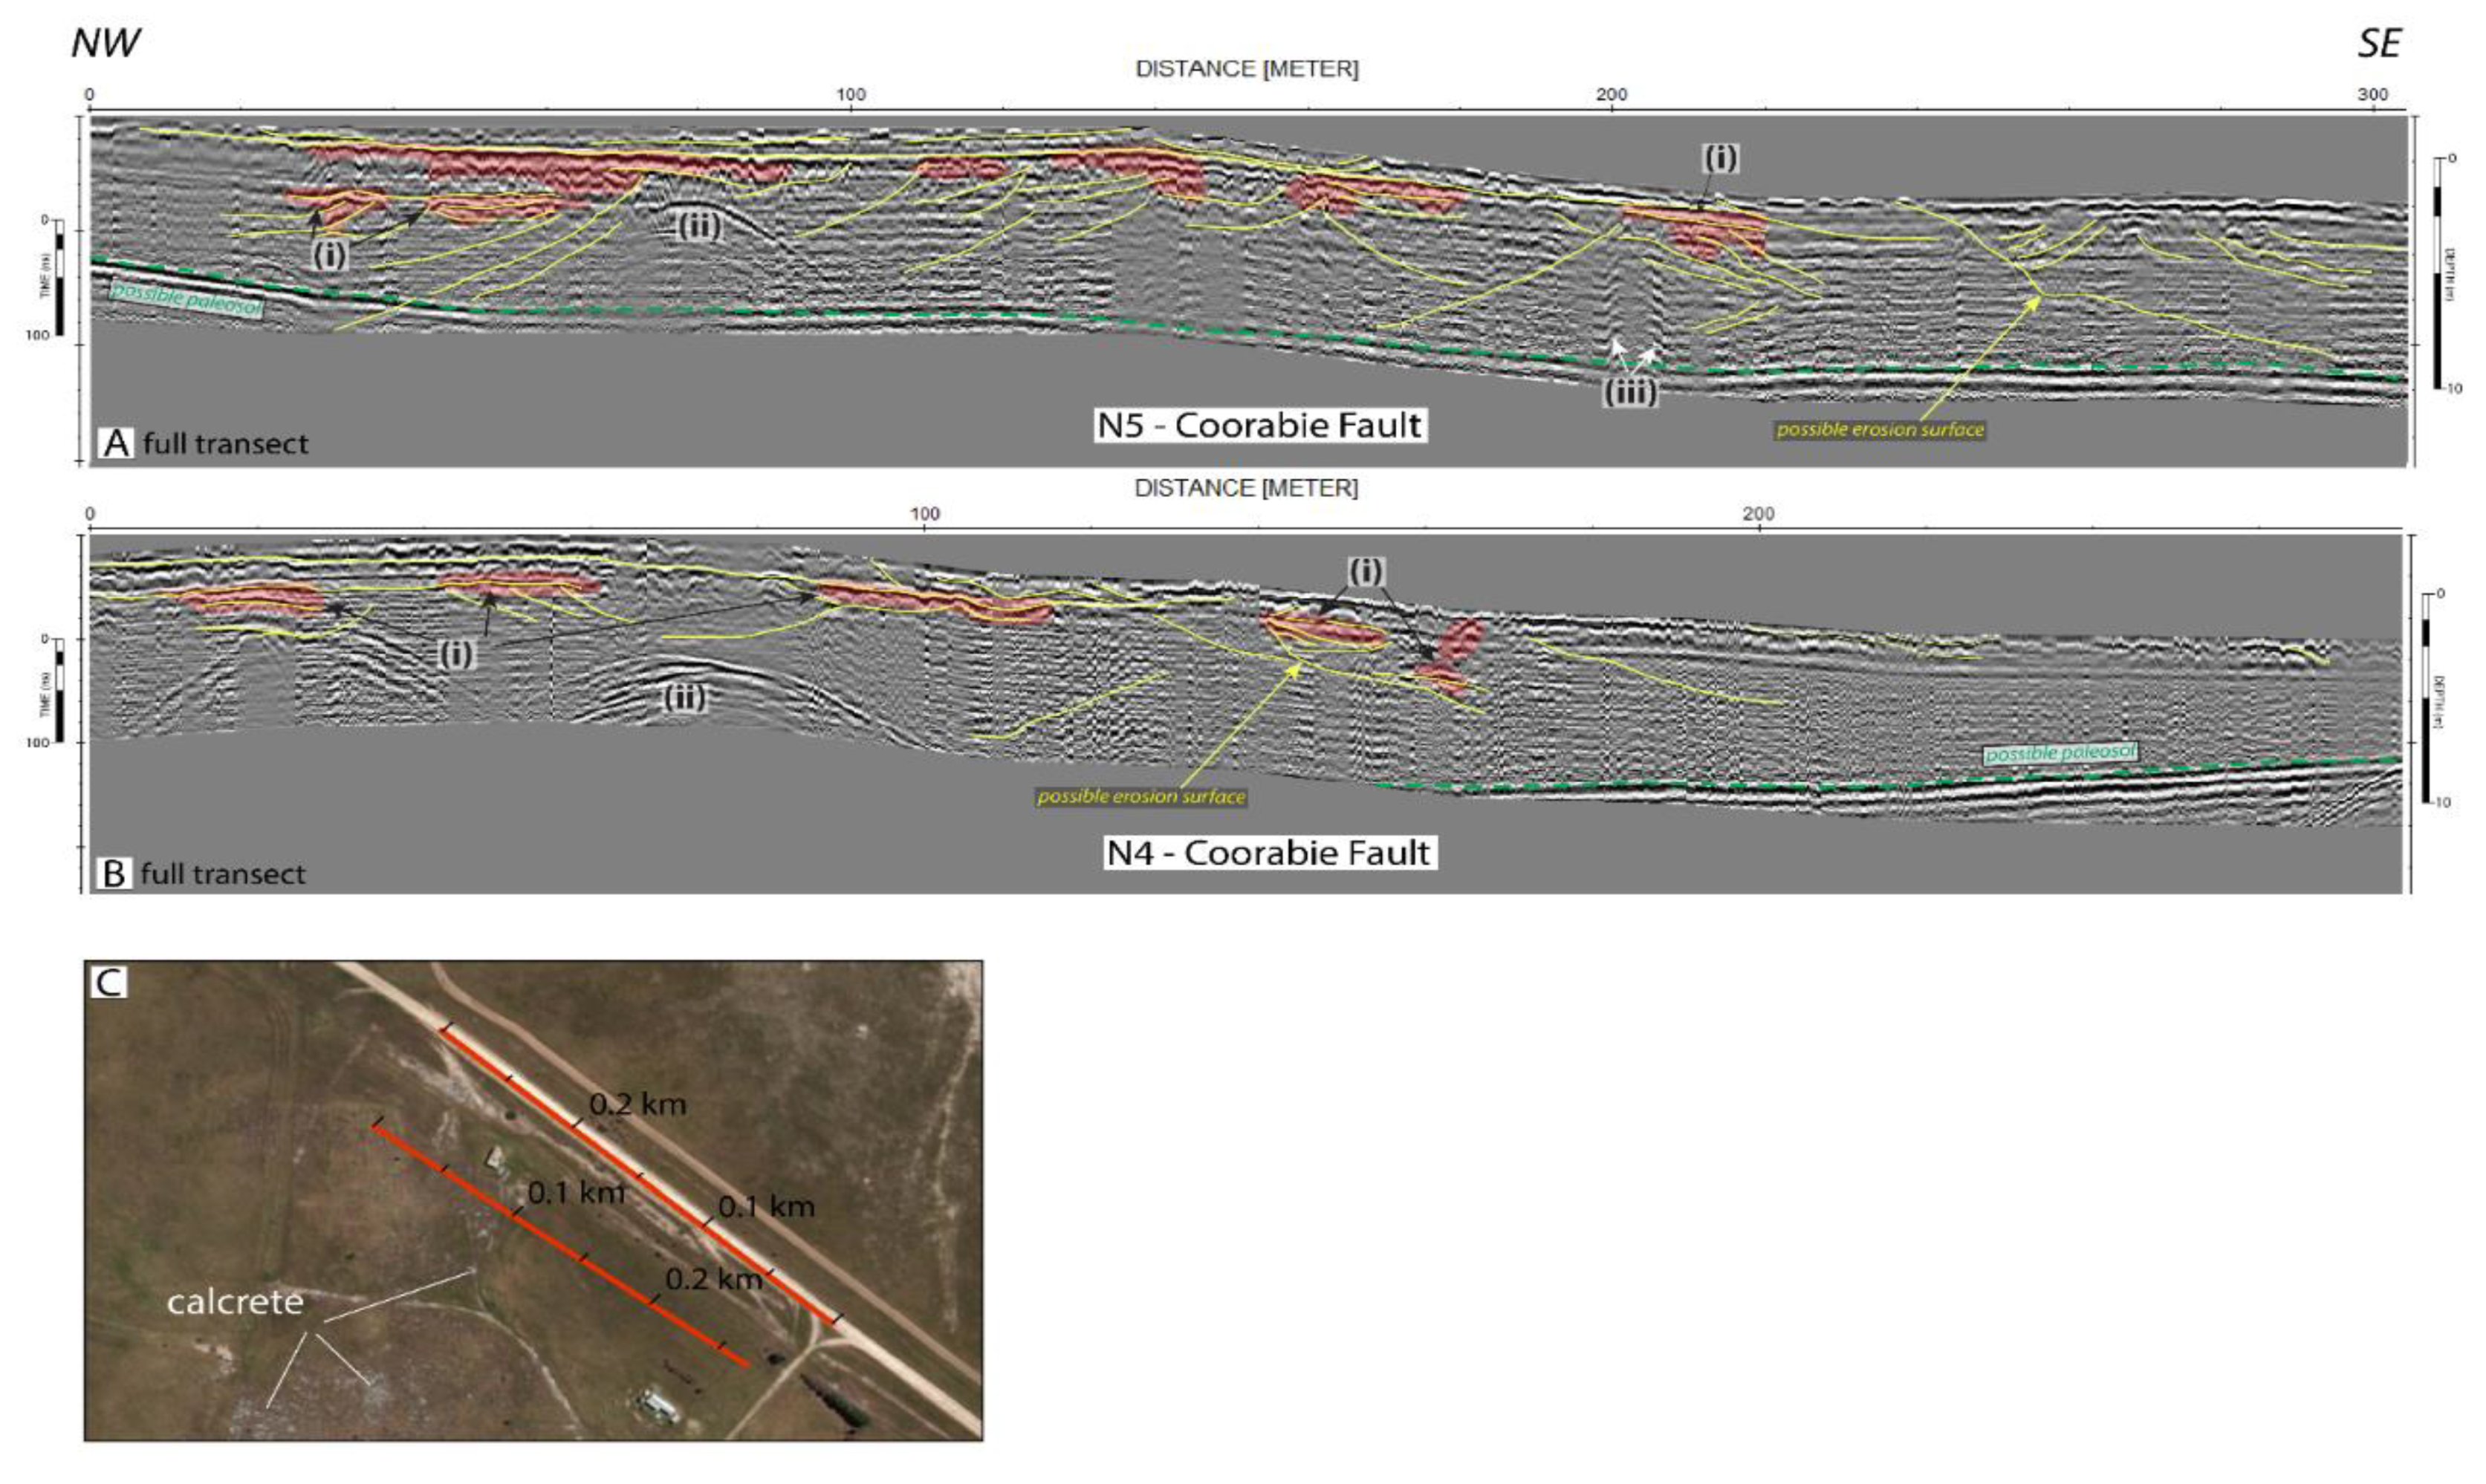Image resolution: width=2486 pixels, height=1484 pixels.
Task: Click possible erosion surface label in panel B
Action: pyautogui.click(x=1141, y=797)
